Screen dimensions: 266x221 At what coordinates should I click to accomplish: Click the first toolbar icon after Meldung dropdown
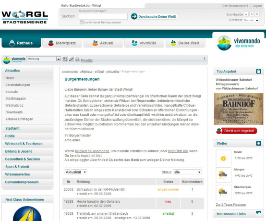coord(65,59)
